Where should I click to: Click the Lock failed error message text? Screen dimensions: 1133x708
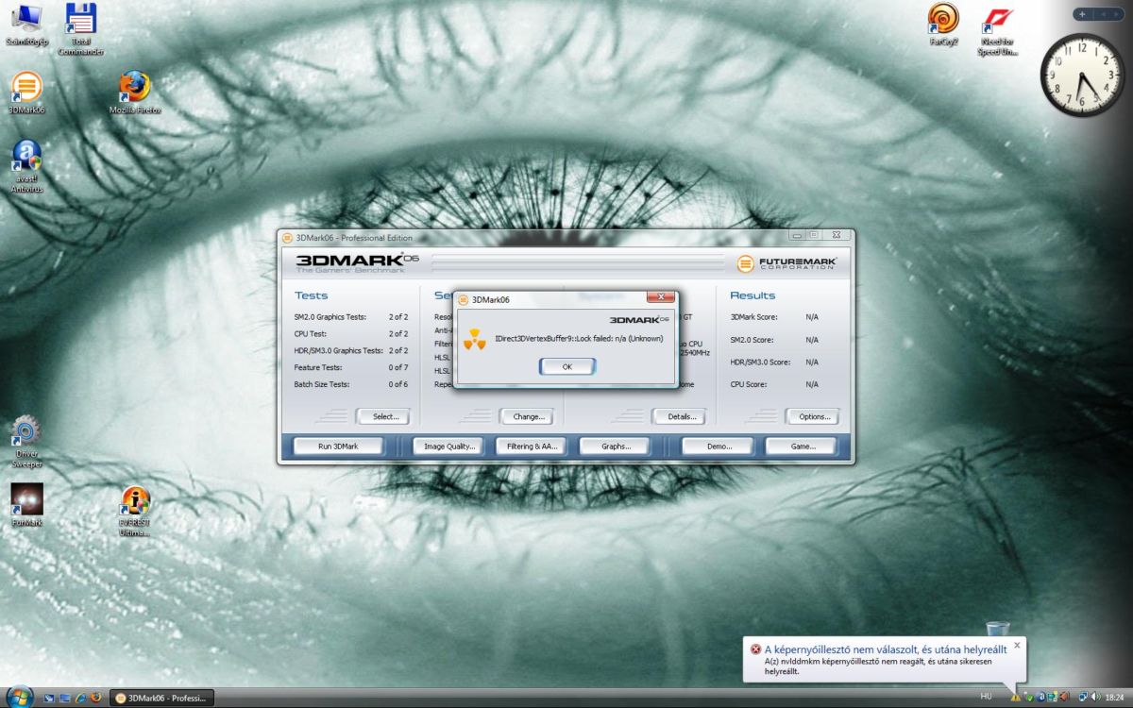(579, 338)
